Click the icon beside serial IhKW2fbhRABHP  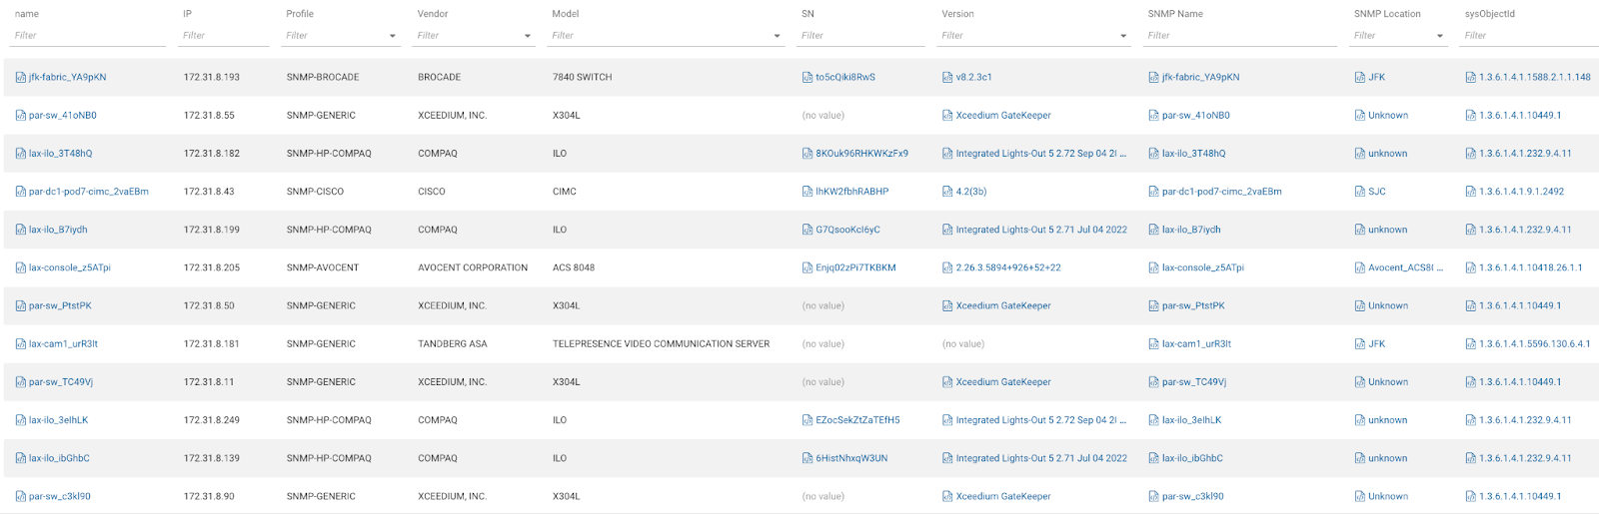point(807,192)
